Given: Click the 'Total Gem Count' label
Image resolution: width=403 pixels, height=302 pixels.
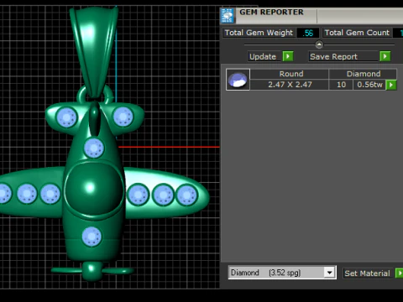Looking at the screenshot, I should 357,33.
